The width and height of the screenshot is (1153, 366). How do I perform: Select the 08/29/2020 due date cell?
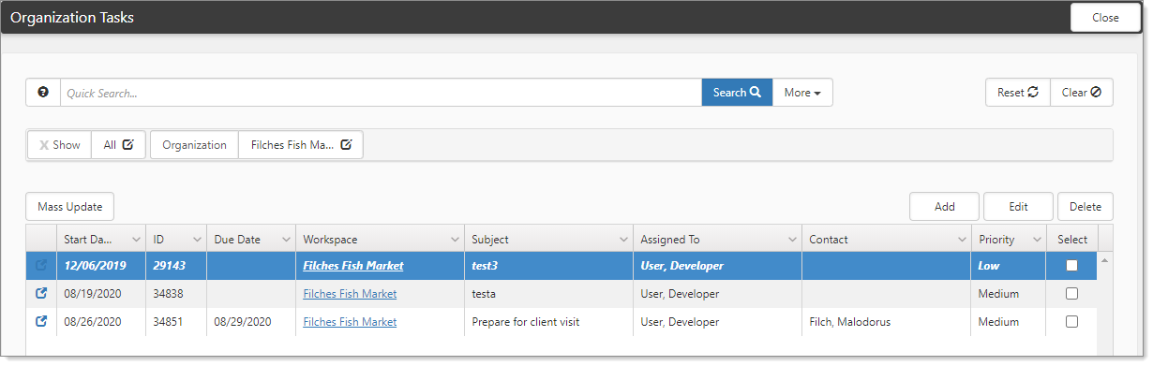[x=251, y=322]
